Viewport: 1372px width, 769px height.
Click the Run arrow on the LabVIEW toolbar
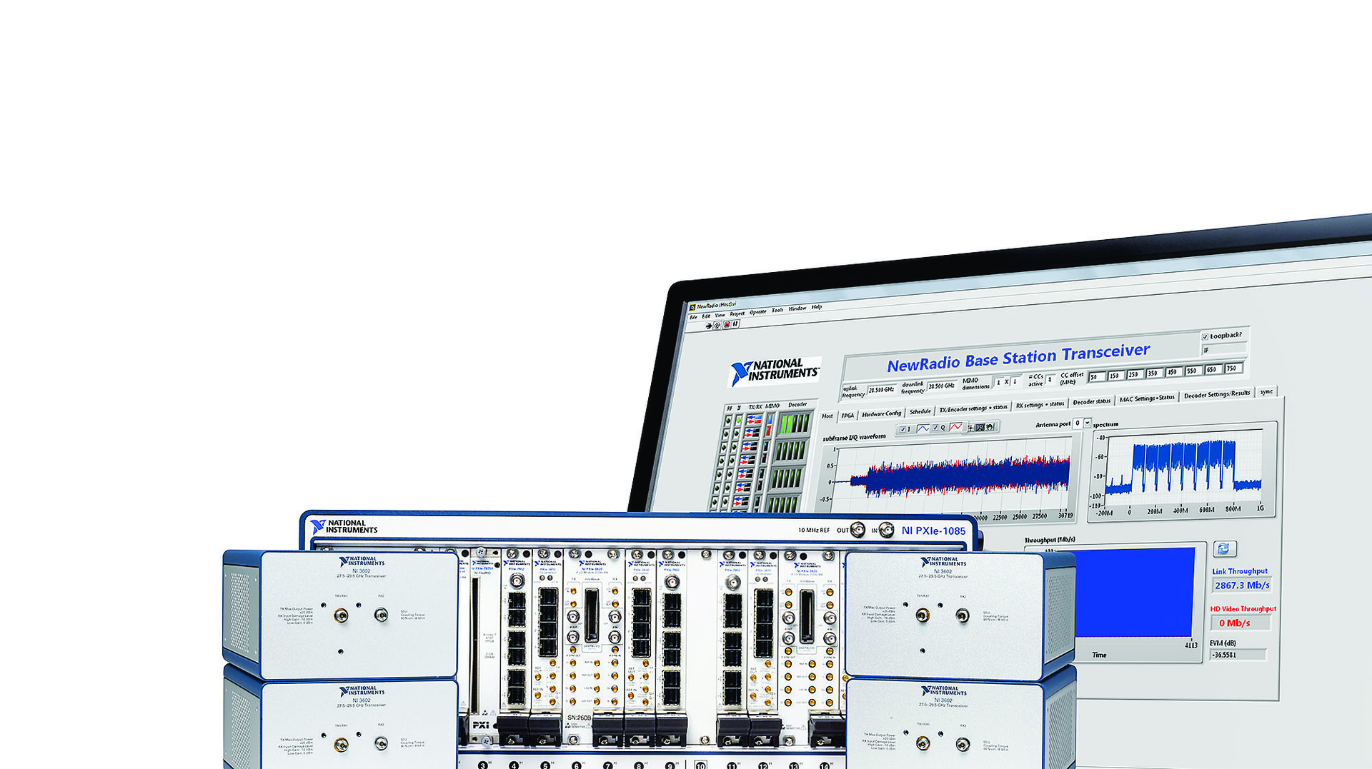709,324
